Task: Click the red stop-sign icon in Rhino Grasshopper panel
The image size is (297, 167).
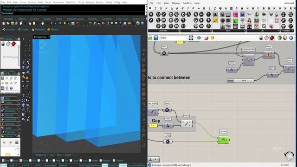Action: coord(13,44)
